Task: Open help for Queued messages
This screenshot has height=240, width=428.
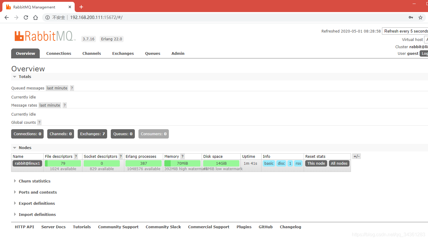Action: click(x=72, y=88)
